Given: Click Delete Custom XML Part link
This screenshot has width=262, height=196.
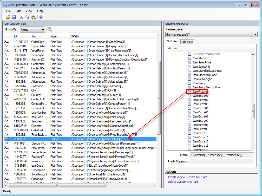Looking at the screenshot, I should point(183,182).
